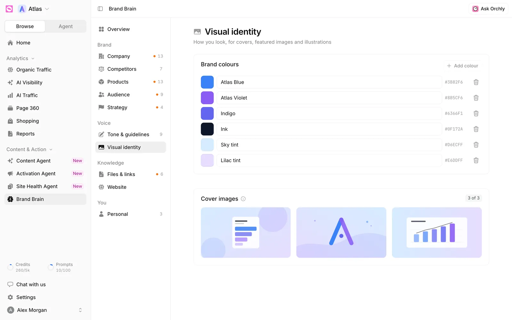Open the document list cover image
The height and width of the screenshot is (320, 512).
246,233
